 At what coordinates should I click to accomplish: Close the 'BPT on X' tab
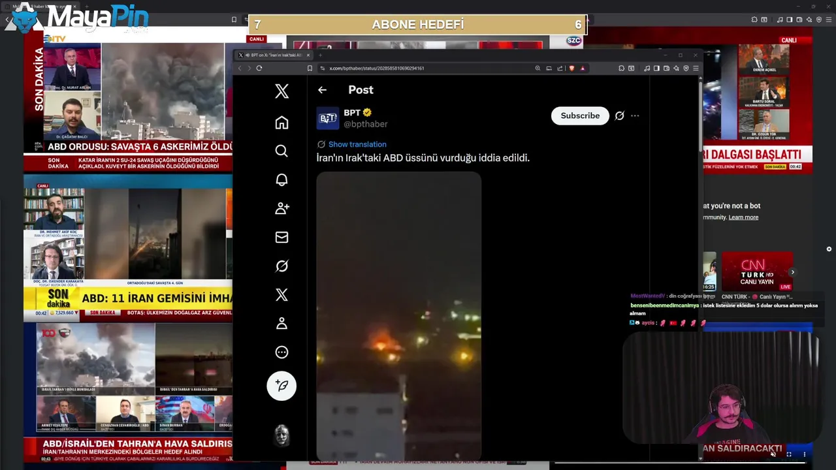pos(308,55)
